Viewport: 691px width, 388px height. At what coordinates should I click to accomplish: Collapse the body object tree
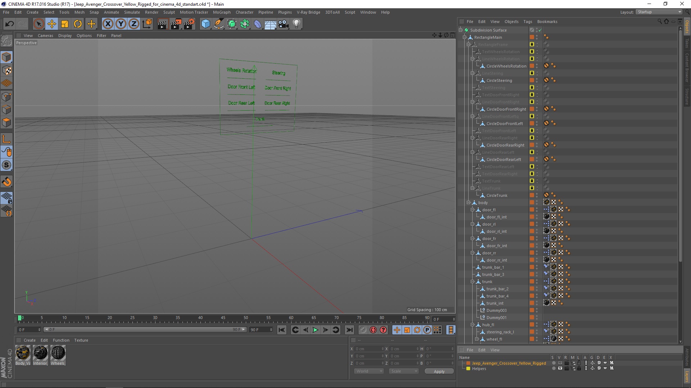point(469,203)
